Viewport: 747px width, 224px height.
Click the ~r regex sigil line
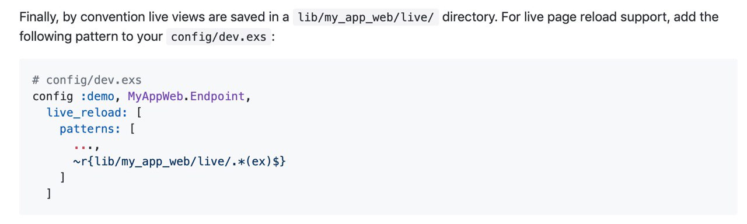point(179,160)
